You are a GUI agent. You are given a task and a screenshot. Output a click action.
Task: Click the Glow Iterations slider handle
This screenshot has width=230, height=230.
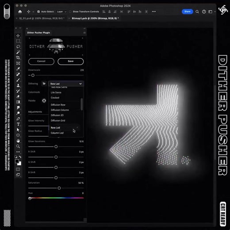(56, 146)
